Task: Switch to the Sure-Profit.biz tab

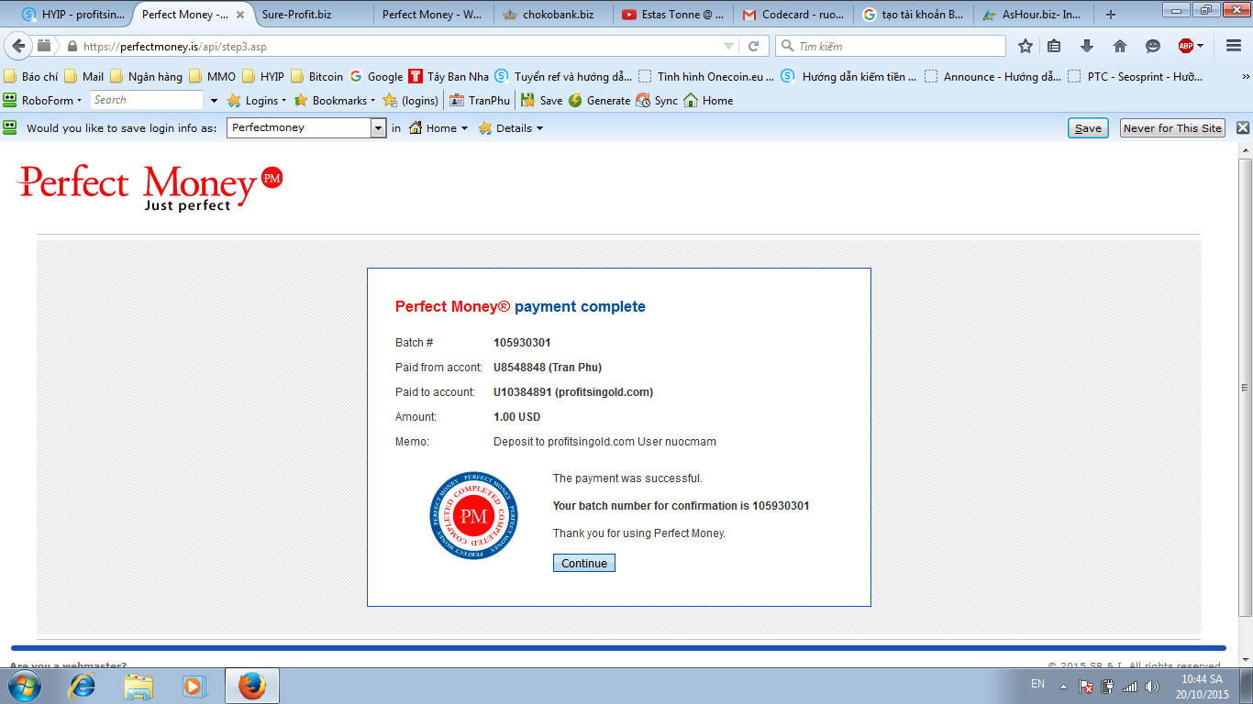Action: (x=296, y=15)
